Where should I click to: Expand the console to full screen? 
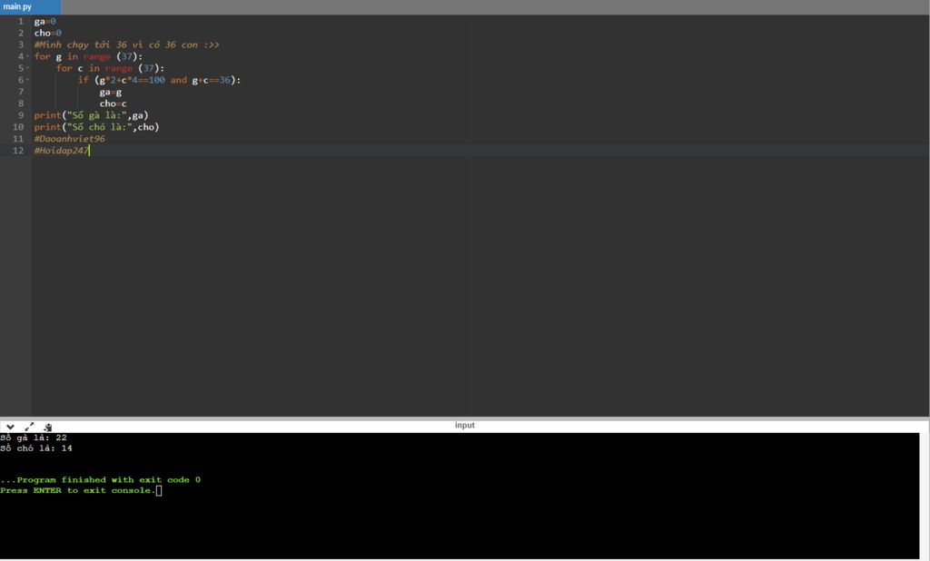click(x=29, y=427)
